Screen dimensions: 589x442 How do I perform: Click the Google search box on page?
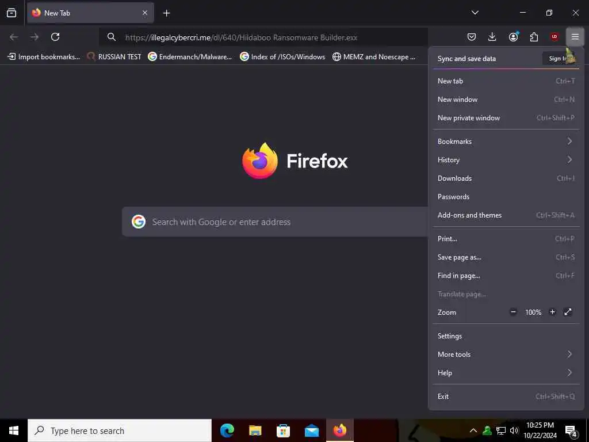tap(275, 222)
